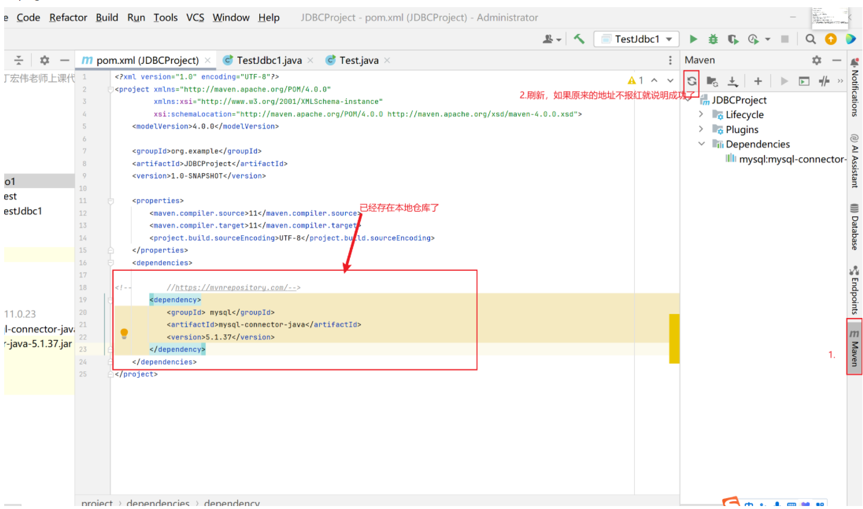This screenshot has width=863, height=509.
Task: Close the pom.xml editor tab
Action: [207, 60]
